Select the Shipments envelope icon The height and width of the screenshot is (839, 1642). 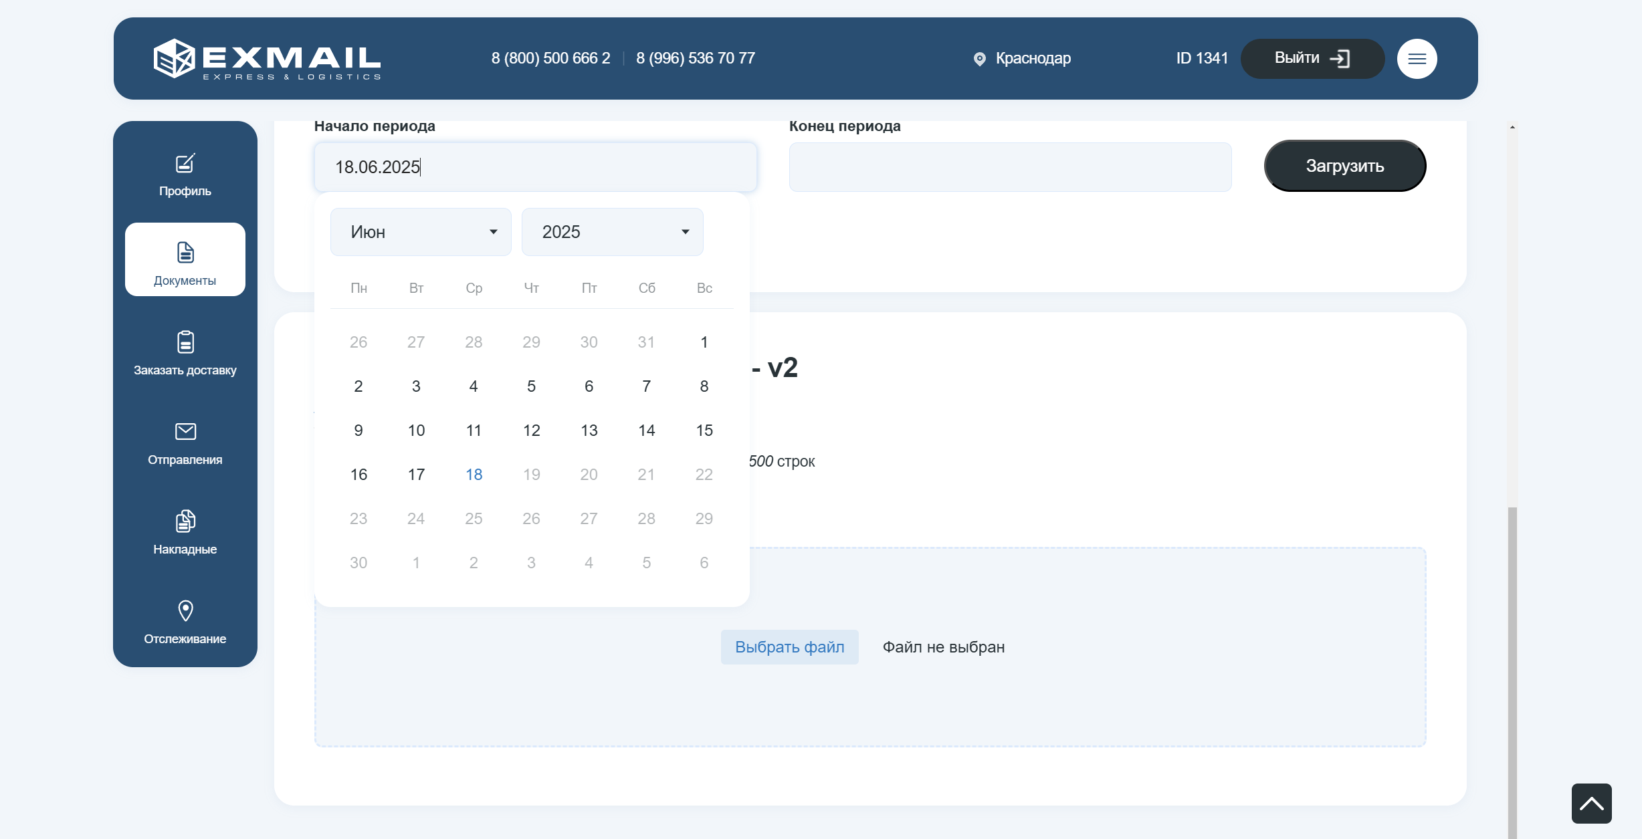tap(185, 432)
